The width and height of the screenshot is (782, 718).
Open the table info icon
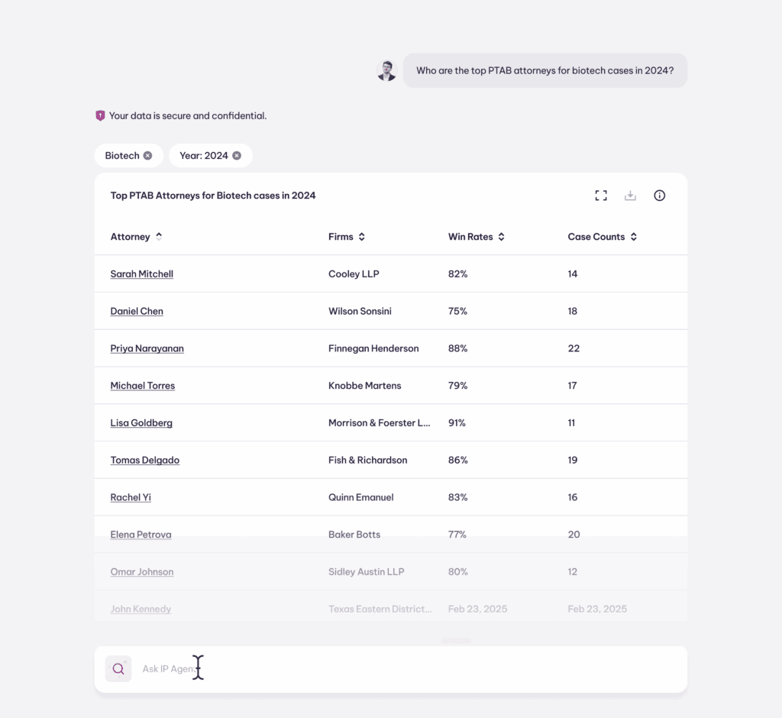[660, 196]
